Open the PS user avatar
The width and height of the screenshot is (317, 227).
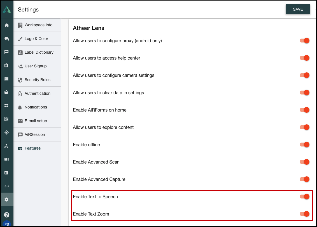pos(7,224)
